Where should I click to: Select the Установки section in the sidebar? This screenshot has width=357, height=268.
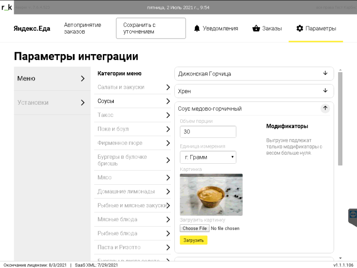(x=52, y=103)
